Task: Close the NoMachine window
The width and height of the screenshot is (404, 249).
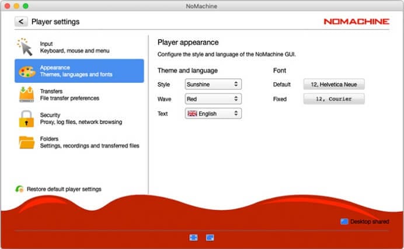Action: pos(8,6)
